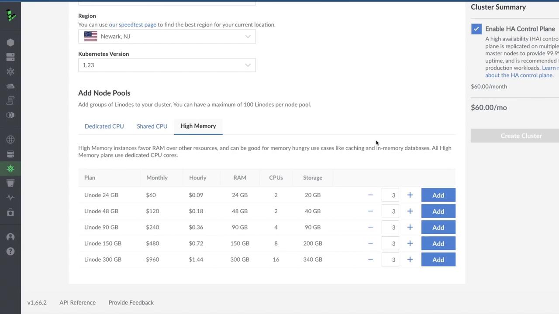559x314 pixels.
Task: Open Marketplace shopping bag icon in sidebar
Action: click(x=10, y=212)
